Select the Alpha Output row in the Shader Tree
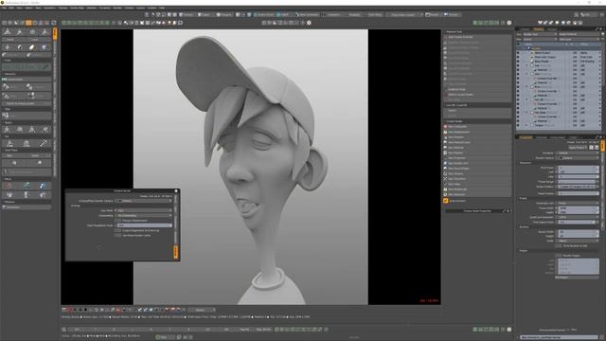This screenshot has width=606, height=341. pyautogui.click(x=559, y=53)
